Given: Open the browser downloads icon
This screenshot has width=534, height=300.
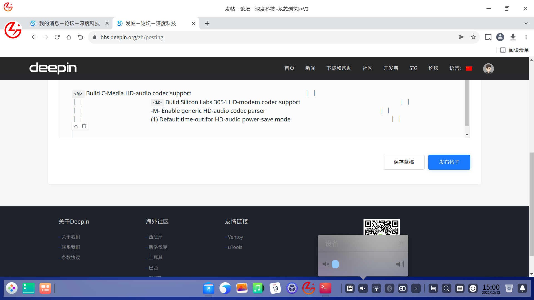Looking at the screenshot, I should 513,37.
